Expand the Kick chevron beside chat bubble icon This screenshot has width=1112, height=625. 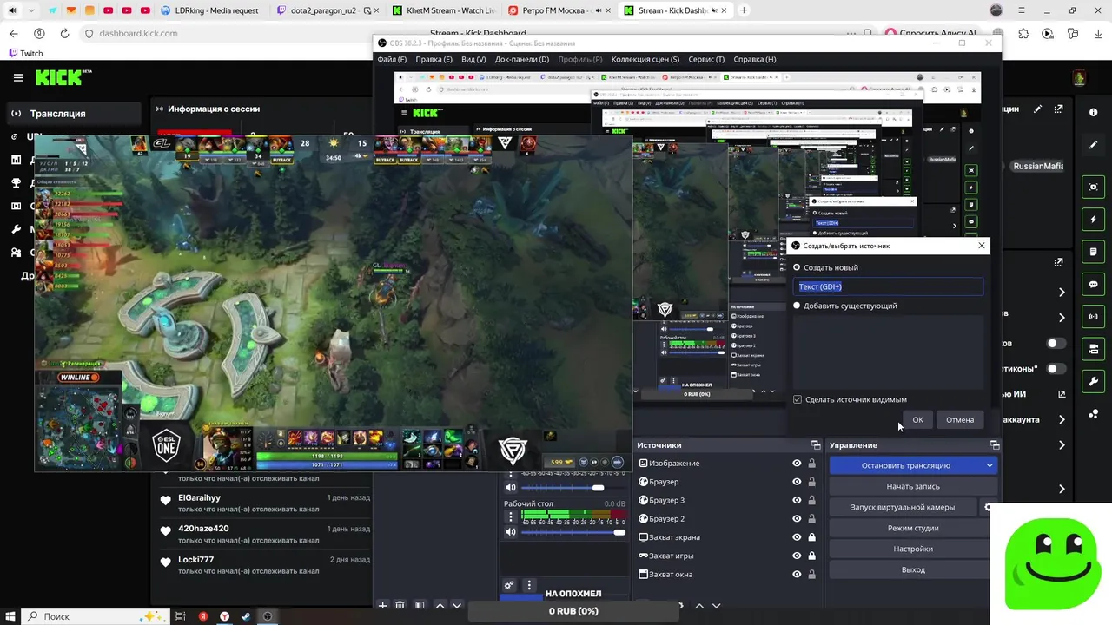click(1062, 292)
